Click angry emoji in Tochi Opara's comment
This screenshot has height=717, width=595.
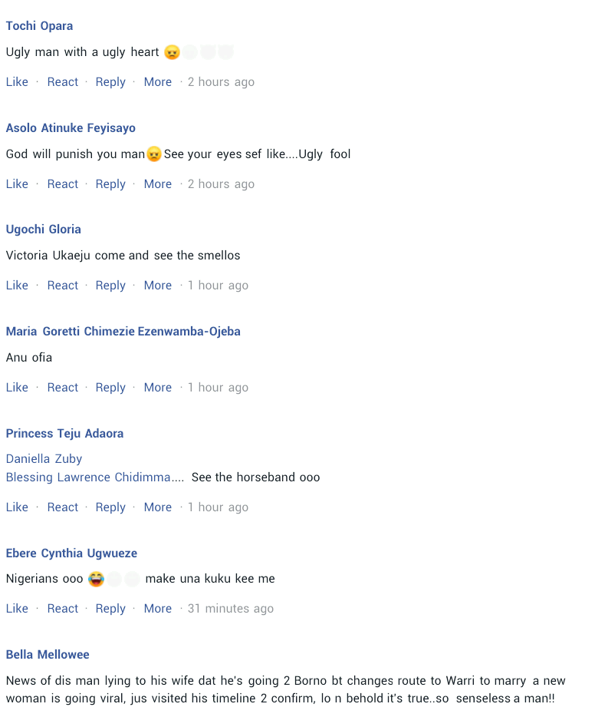(x=173, y=52)
